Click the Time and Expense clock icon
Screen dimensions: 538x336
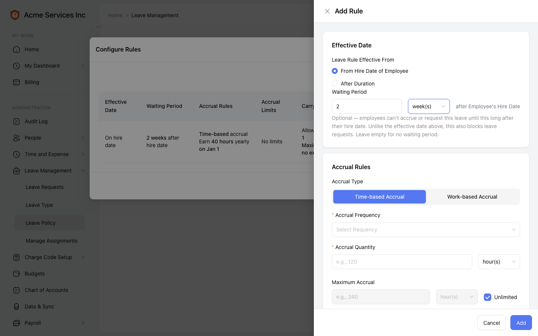coord(16,154)
